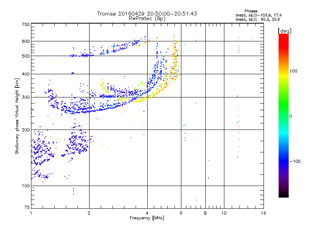Click the black bottom of the colorbar
This screenshot has height=232, width=310.
coord(284,194)
